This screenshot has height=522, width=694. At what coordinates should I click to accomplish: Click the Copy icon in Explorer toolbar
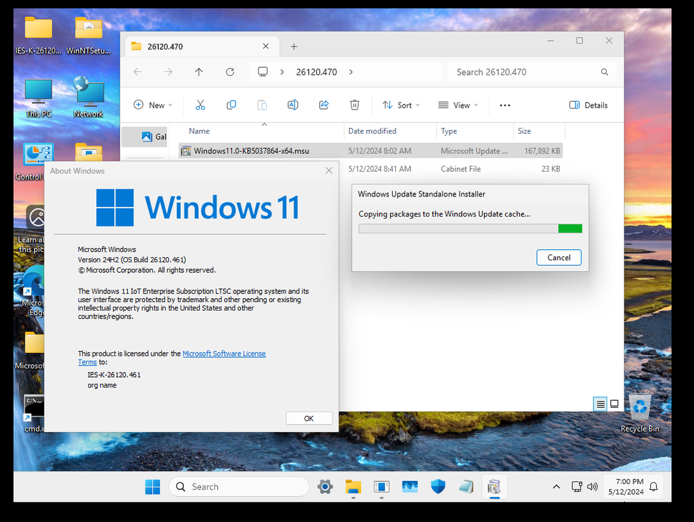tap(231, 105)
